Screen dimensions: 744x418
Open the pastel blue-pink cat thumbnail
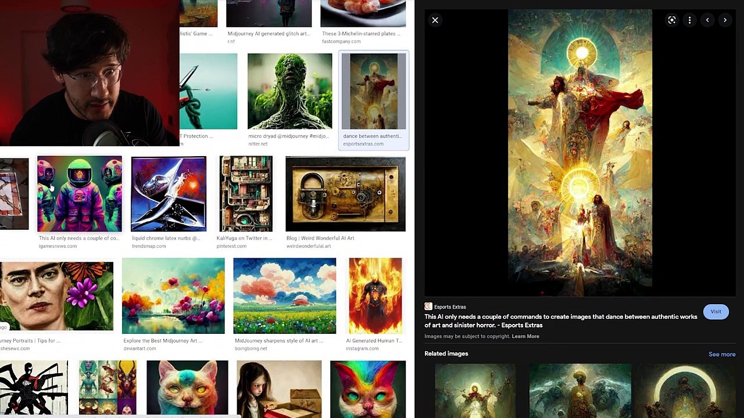click(187, 388)
